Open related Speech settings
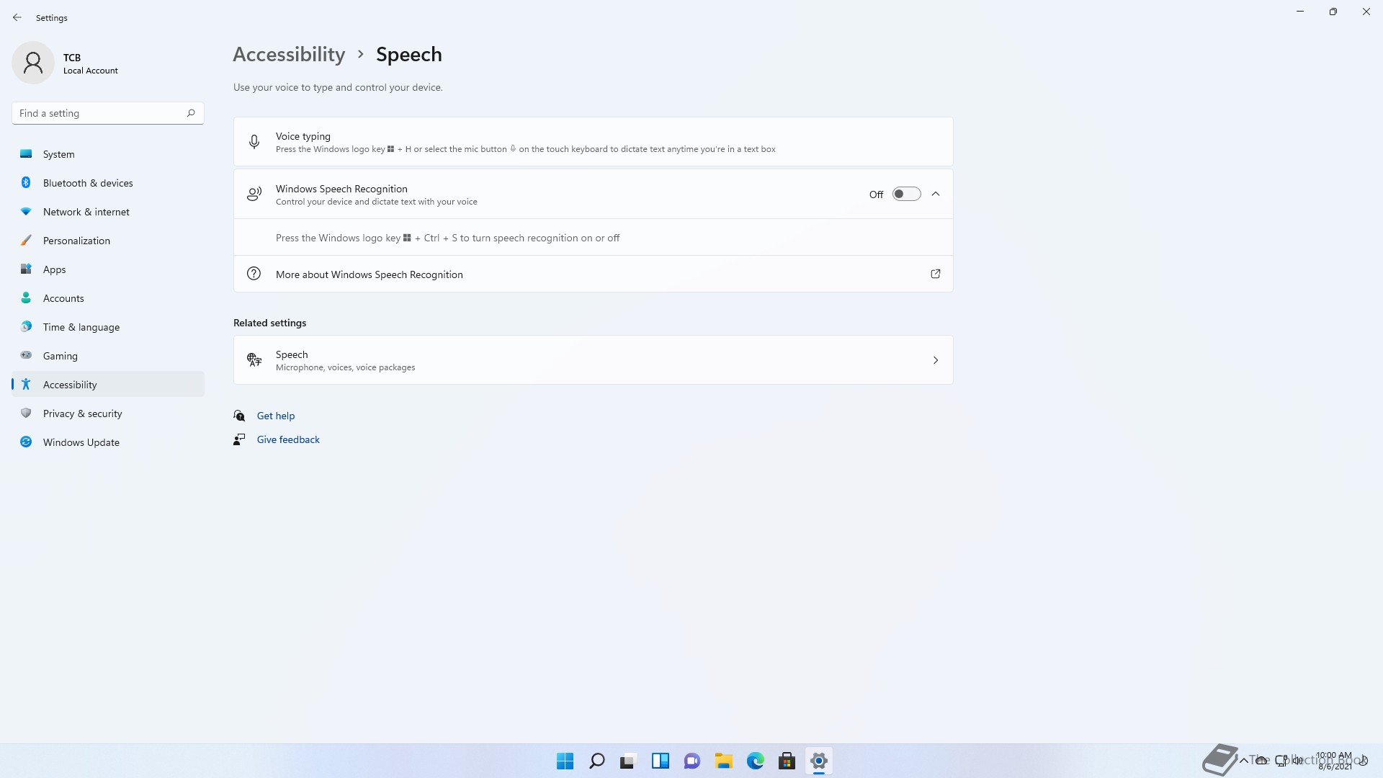The height and width of the screenshot is (778, 1383). click(593, 360)
